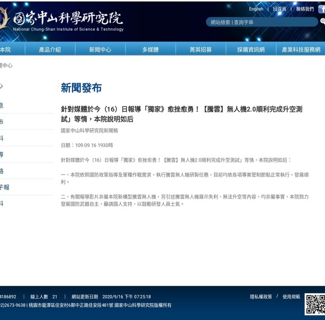Click the 國家中山科學研究院 title logo
Screen dimensions: 325x320
68,21
